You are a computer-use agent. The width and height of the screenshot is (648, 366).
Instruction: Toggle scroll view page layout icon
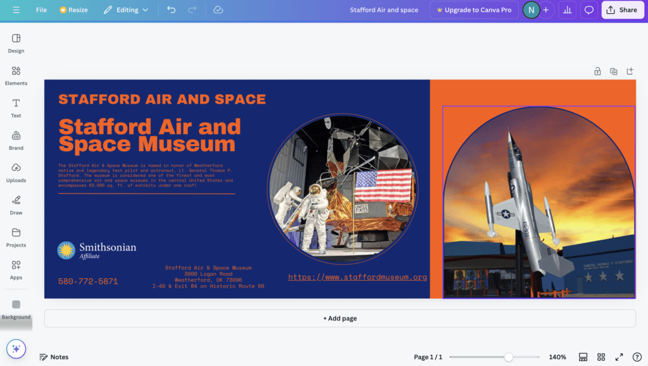coord(583,357)
